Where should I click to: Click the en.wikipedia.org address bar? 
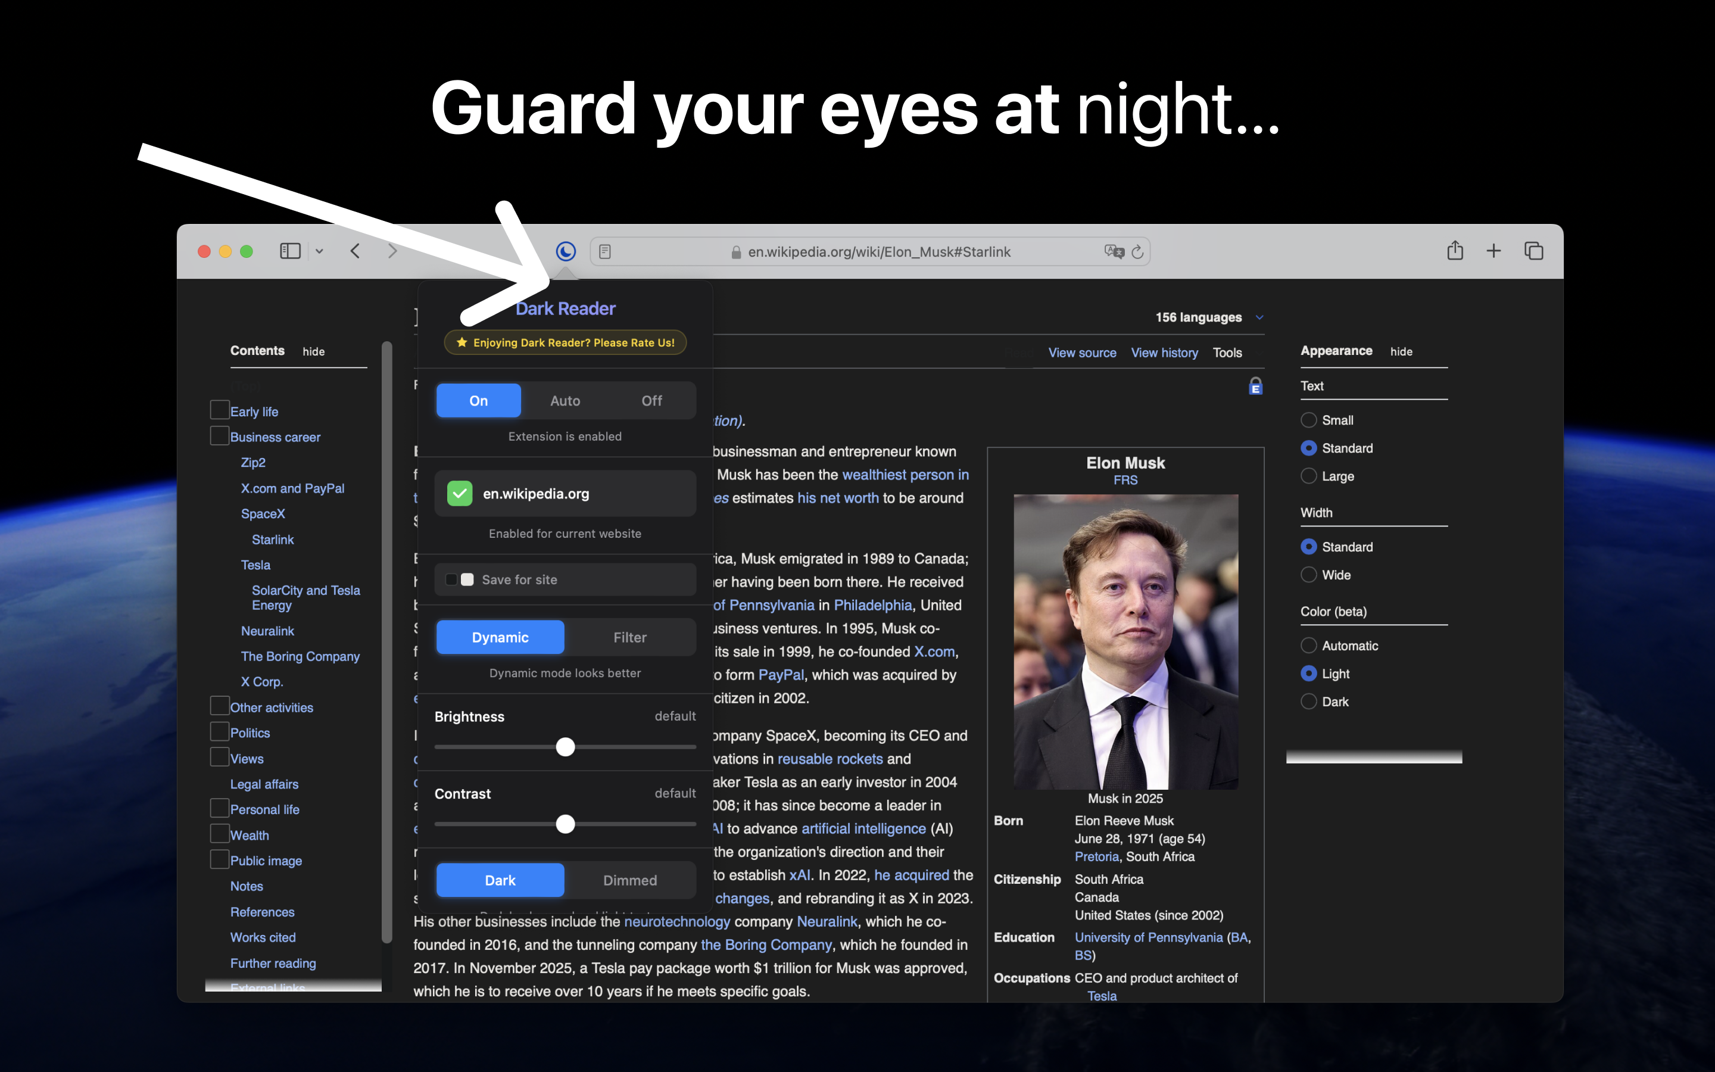coord(869,252)
